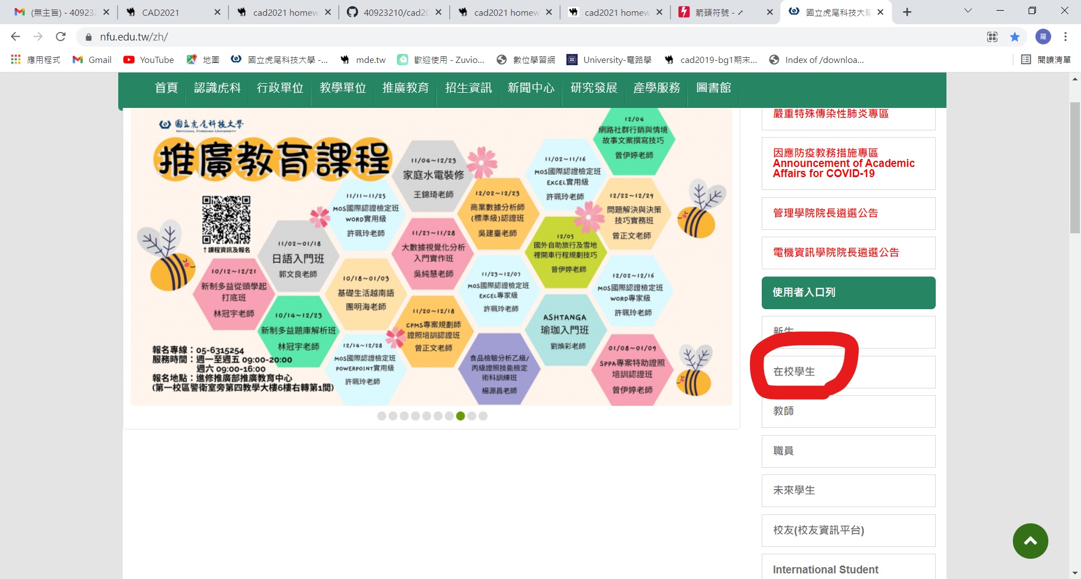Open the University-電路學 bookmark
The height and width of the screenshot is (579, 1081).
pos(609,60)
